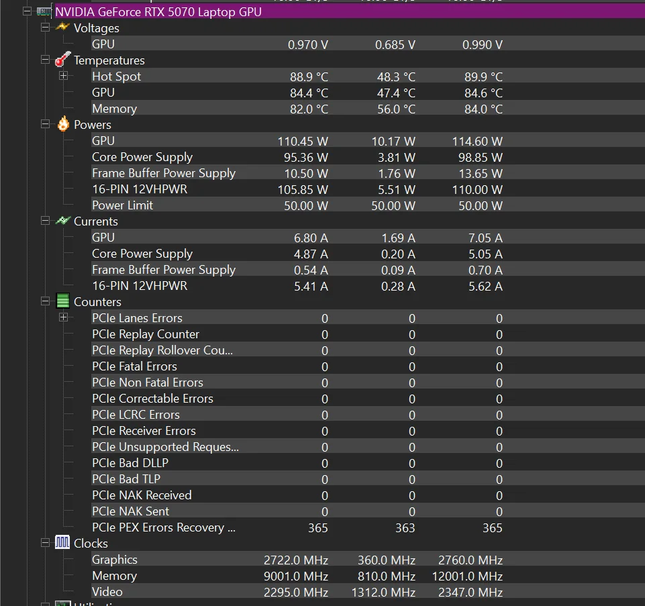Screen dimensions: 645x606
Task: Select the NVIDIA GeForce RTX 5070 Laptop GPU row
Action: pyautogui.click(x=350, y=11)
